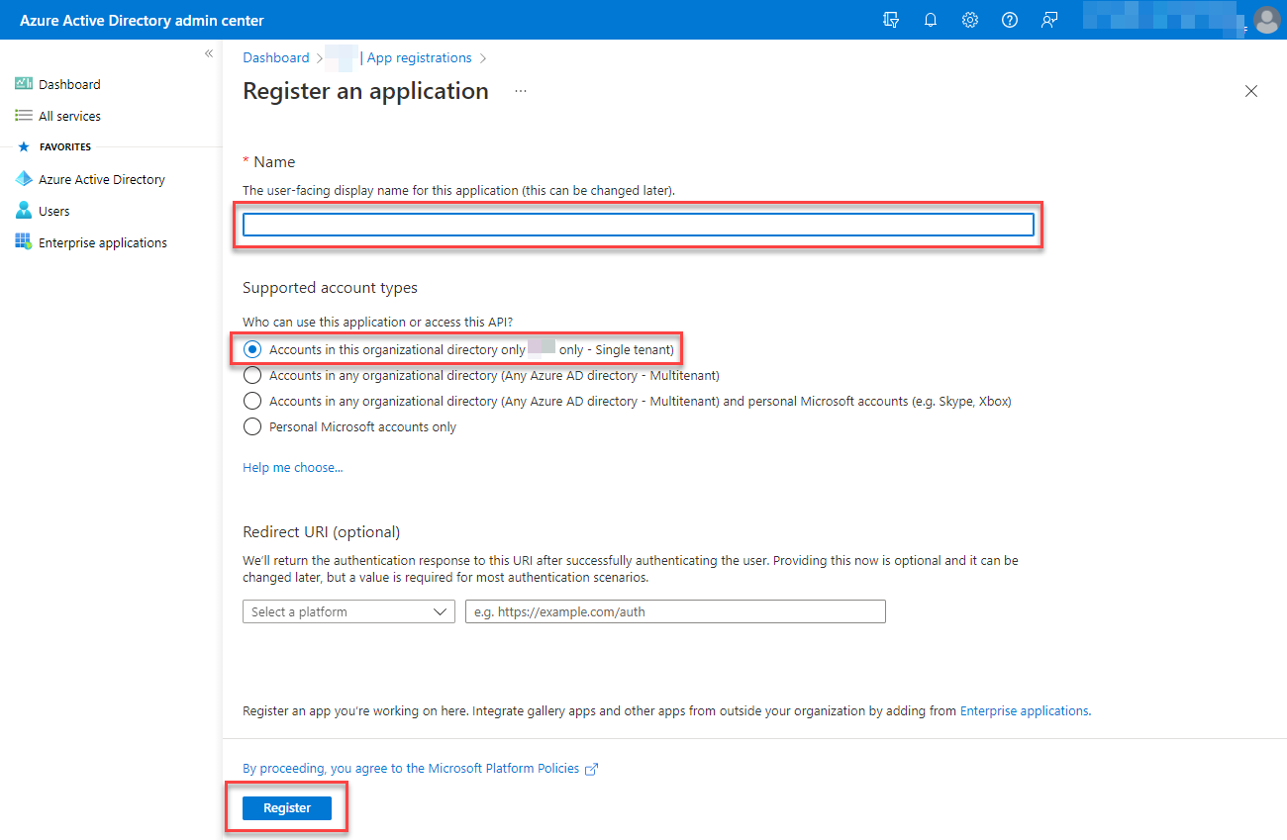Click the Dashboard icon in sidebar
The width and height of the screenshot is (1287, 840).
(24, 84)
